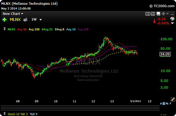This screenshot has height=116, width=176.
Task: Open the gray arrow menu beside move icon
Action: (x=168, y=14)
